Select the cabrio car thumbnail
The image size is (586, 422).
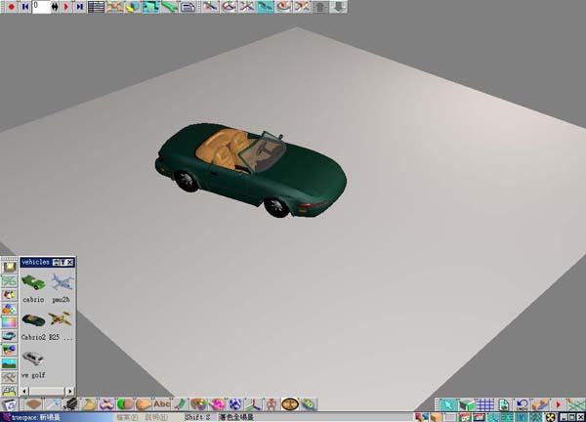tap(32, 282)
